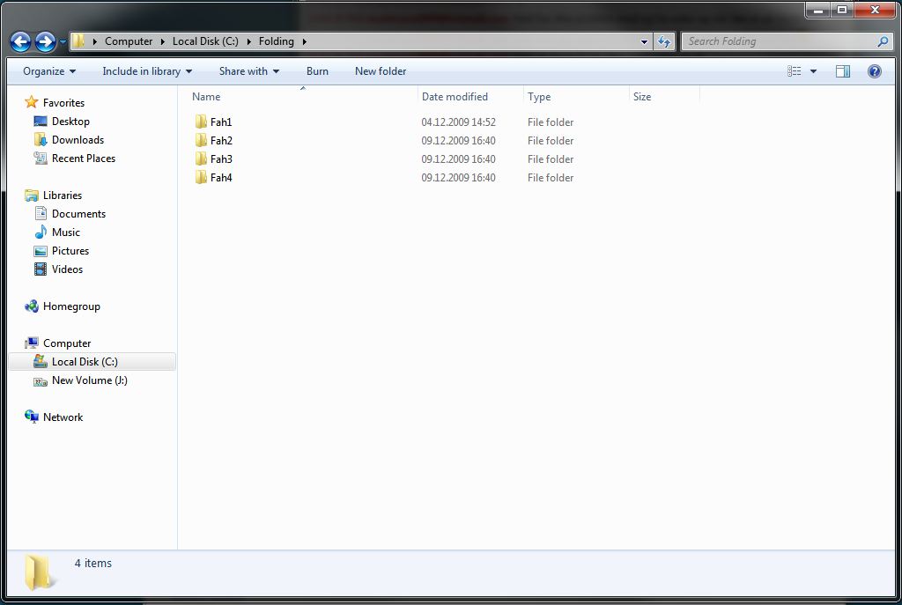The height and width of the screenshot is (605, 902).
Task: Click Folding in the address breadcrumb
Action: 276,41
